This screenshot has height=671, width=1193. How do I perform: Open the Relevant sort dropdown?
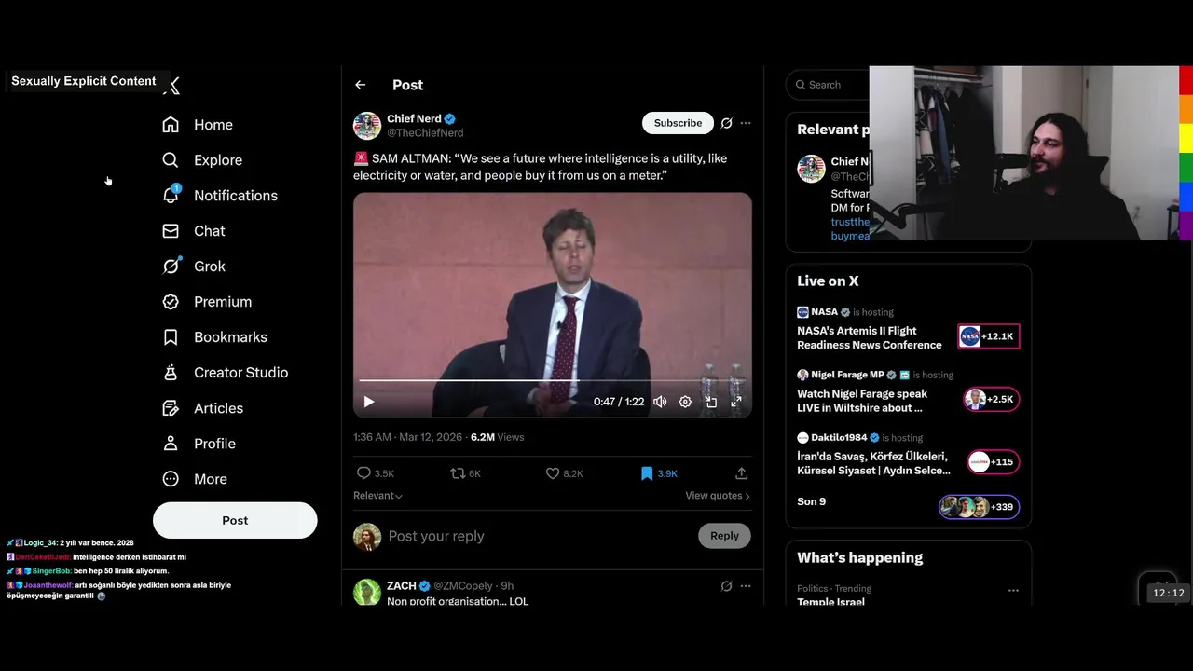[377, 496]
